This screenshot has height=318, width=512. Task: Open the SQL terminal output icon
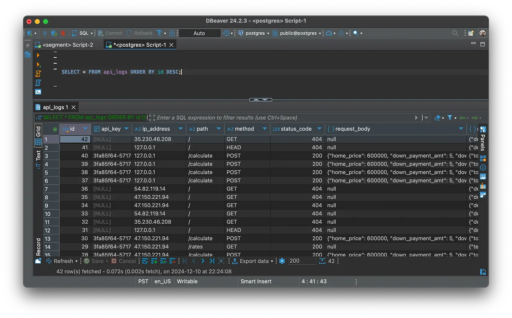[38, 92]
